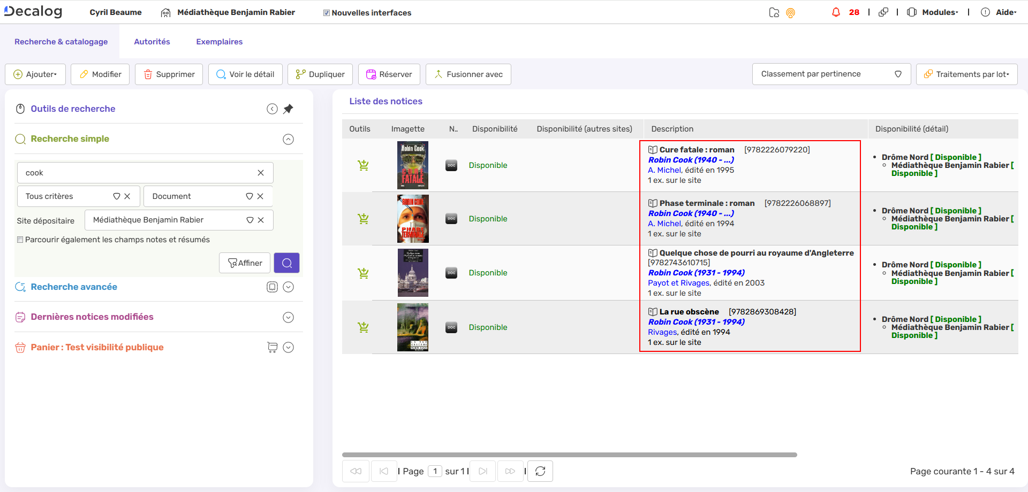Image resolution: width=1028 pixels, height=492 pixels.
Task: Click the 'La rue obscène' cover thumbnail
Action: (x=412, y=327)
